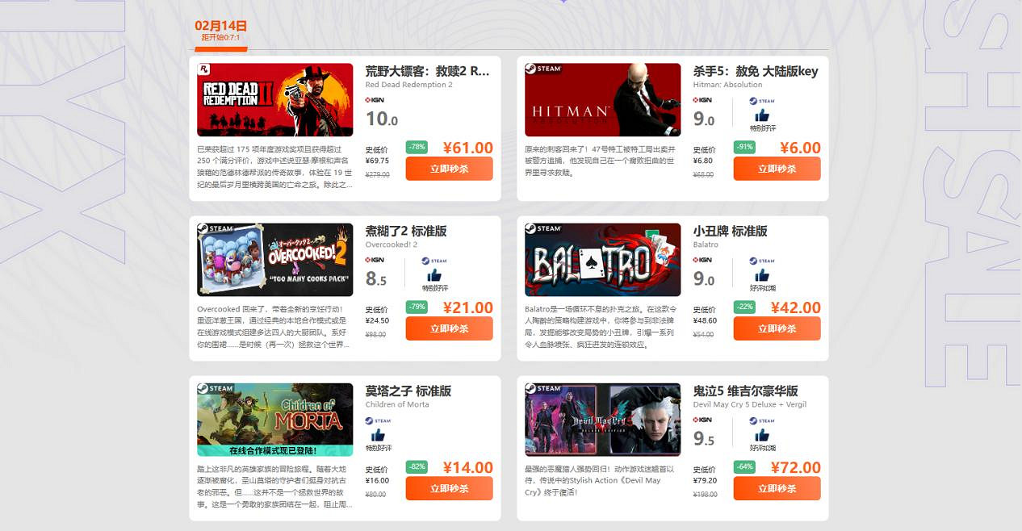
Task: Click Steam thumbs-up icon on Children of Morta
Action: 378,435
